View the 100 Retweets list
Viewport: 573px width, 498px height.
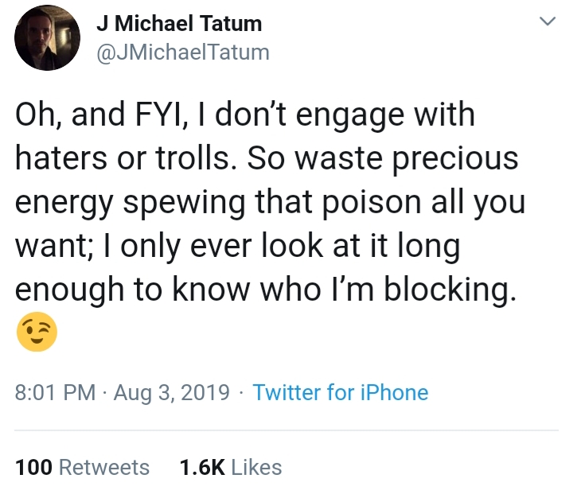click(82, 467)
